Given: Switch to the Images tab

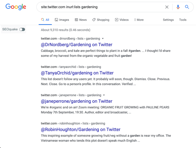Looking at the screenshot, I should (x=62, y=20).
